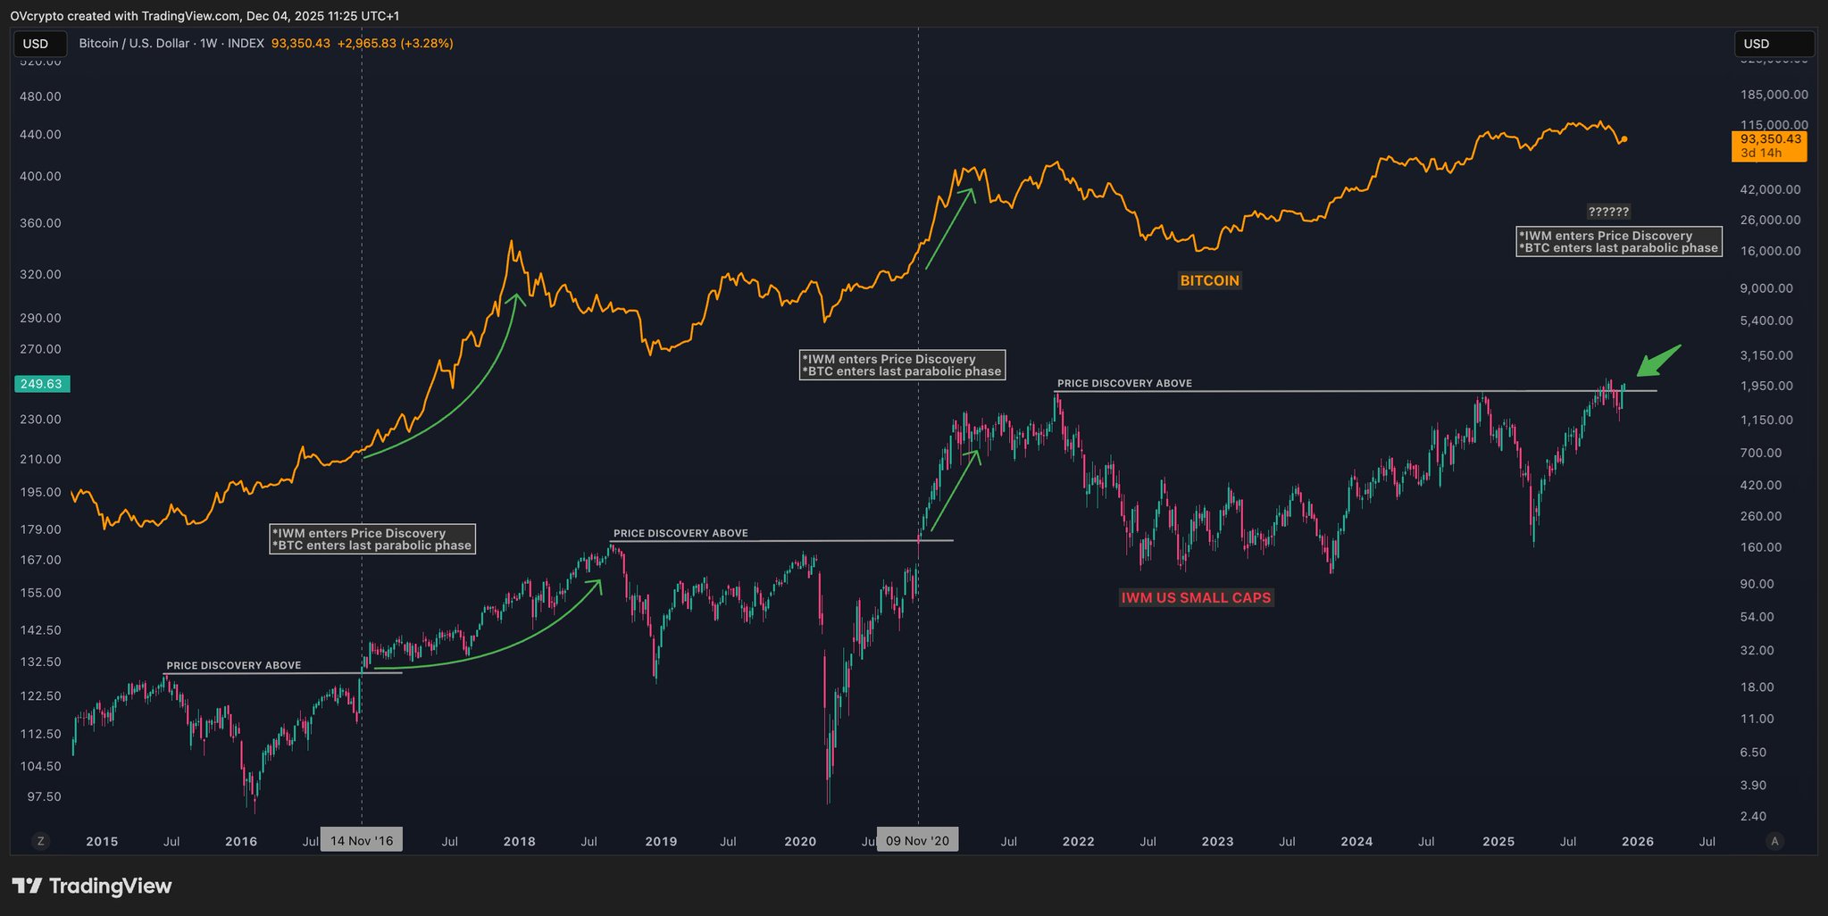The height and width of the screenshot is (916, 1828).
Task: Click the 210.00 level on the left price scale
Action: point(42,459)
